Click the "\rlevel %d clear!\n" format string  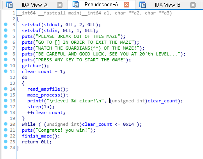coord(75,101)
